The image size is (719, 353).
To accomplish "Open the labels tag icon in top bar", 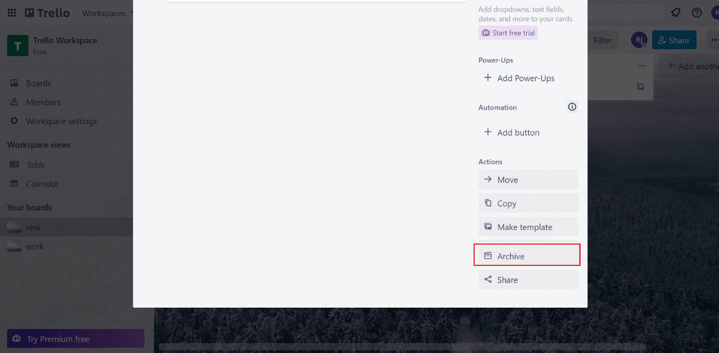I will pos(675,13).
